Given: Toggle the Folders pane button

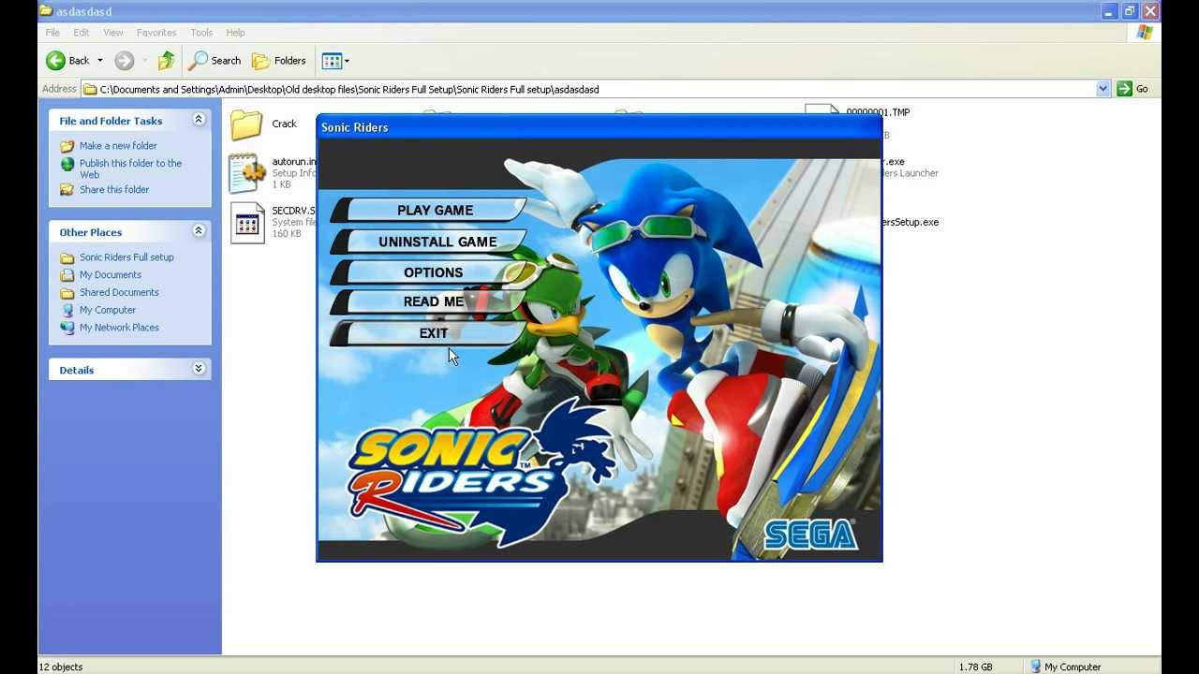Looking at the screenshot, I should pos(279,61).
